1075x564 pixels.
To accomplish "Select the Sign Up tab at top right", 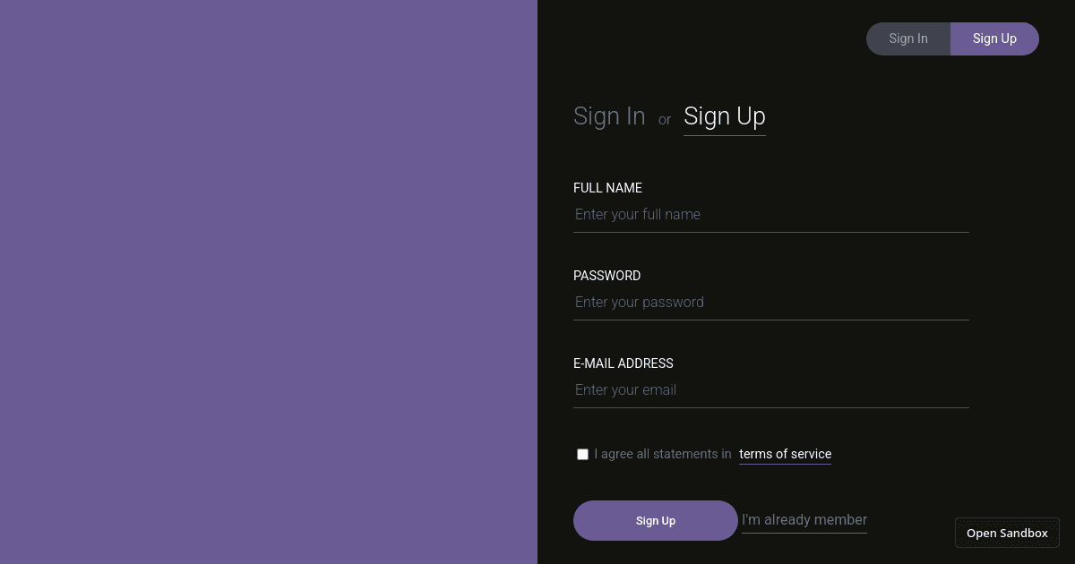I will click(994, 38).
